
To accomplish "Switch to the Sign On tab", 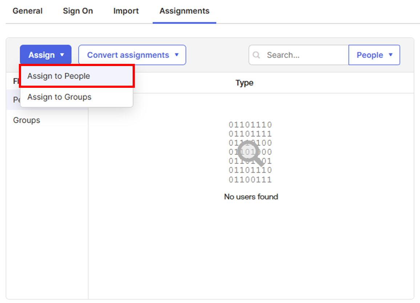I will pyautogui.click(x=78, y=11).
